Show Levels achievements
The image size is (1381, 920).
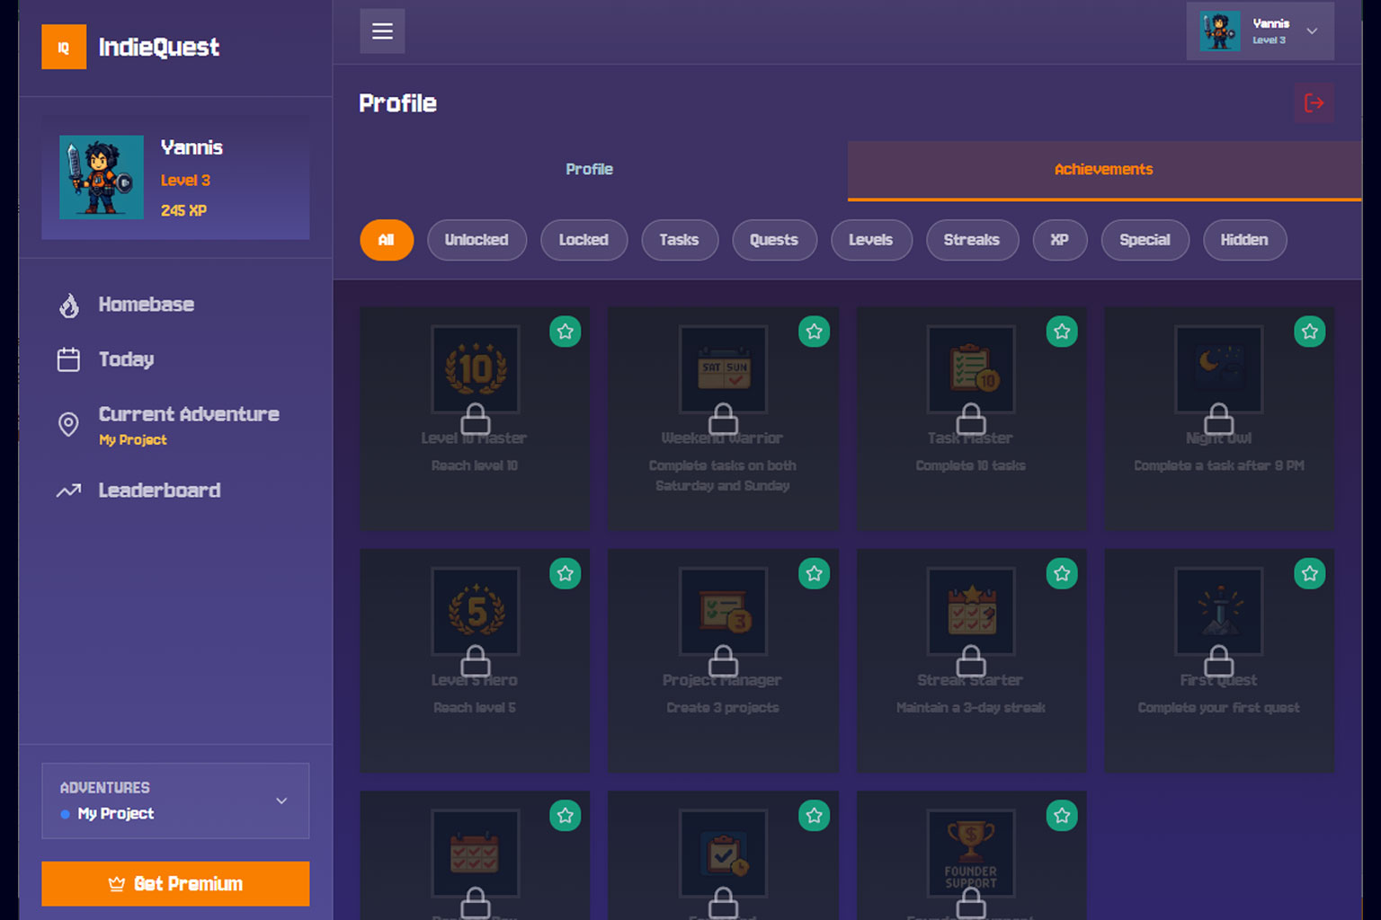point(871,240)
